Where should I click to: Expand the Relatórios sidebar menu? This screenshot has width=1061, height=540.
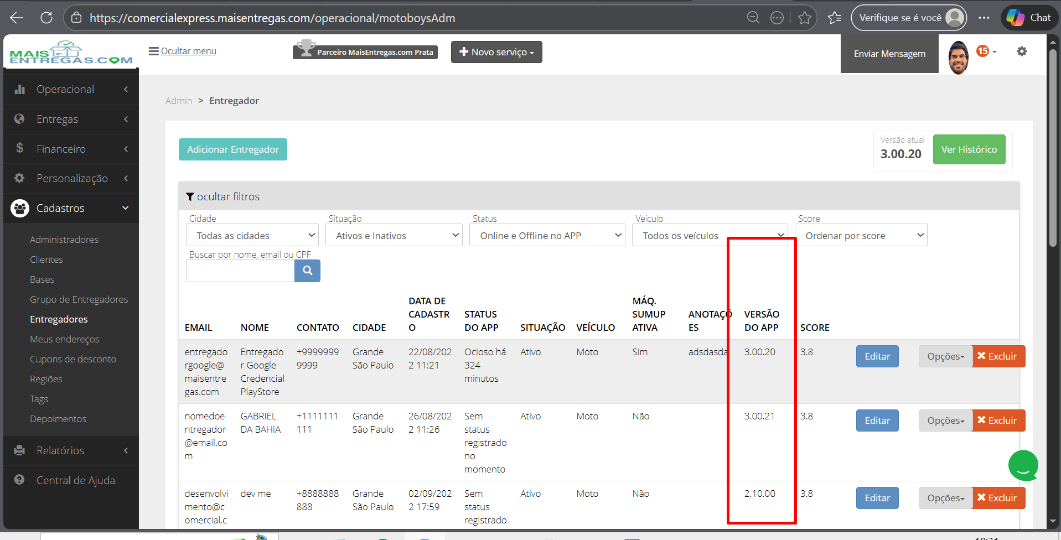(x=71, y=450)
